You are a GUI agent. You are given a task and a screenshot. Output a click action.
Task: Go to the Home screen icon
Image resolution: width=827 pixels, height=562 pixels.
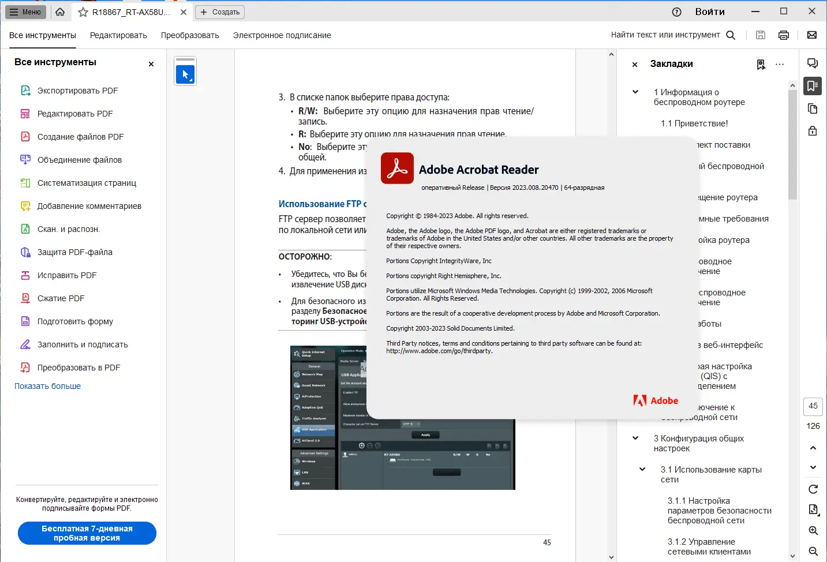[x=60, y=12]
